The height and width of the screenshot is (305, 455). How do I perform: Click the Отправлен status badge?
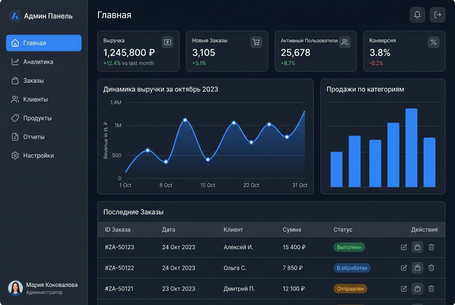pos(350,288)
